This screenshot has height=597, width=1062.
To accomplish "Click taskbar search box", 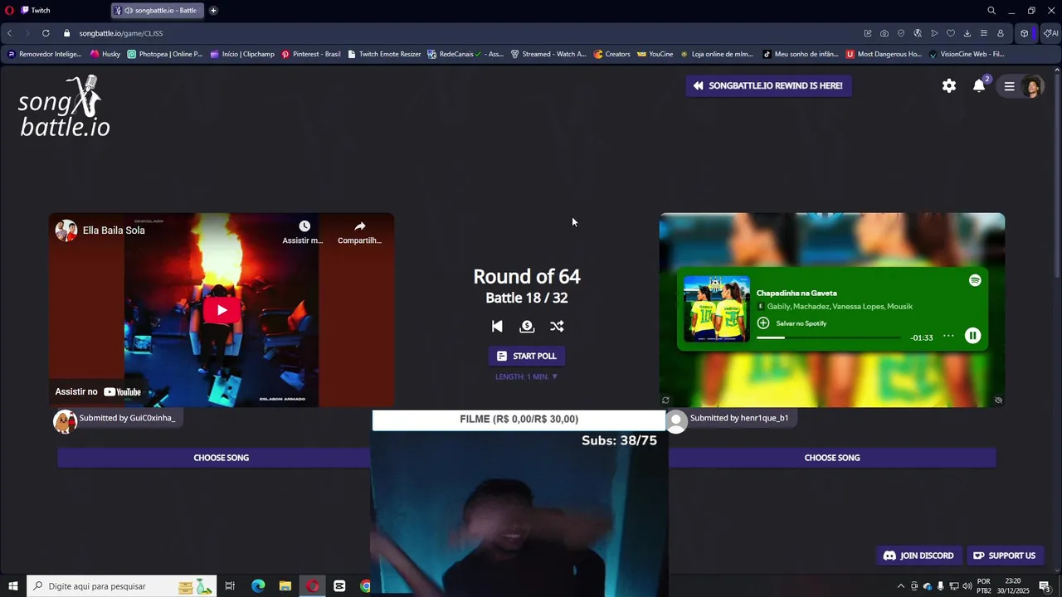I will [x=122, y=586].
